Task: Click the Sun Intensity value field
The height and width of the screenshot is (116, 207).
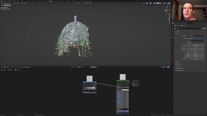Action: 195,46
